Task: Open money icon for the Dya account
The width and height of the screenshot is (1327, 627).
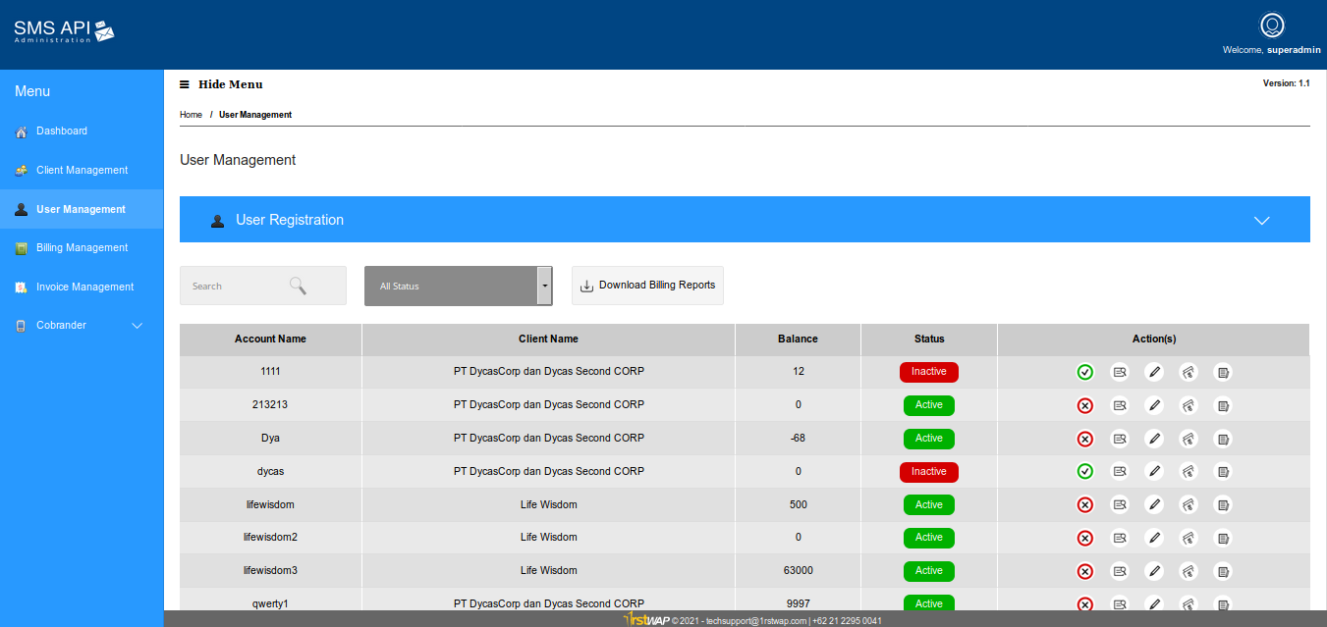Action: point(1188,439)
